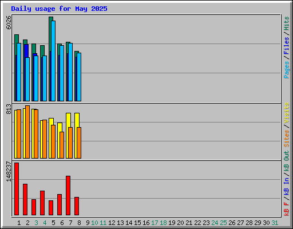This screenshot has width=293, height=229.
Task: Click green day label 25
Action: (x=223, y=223)
